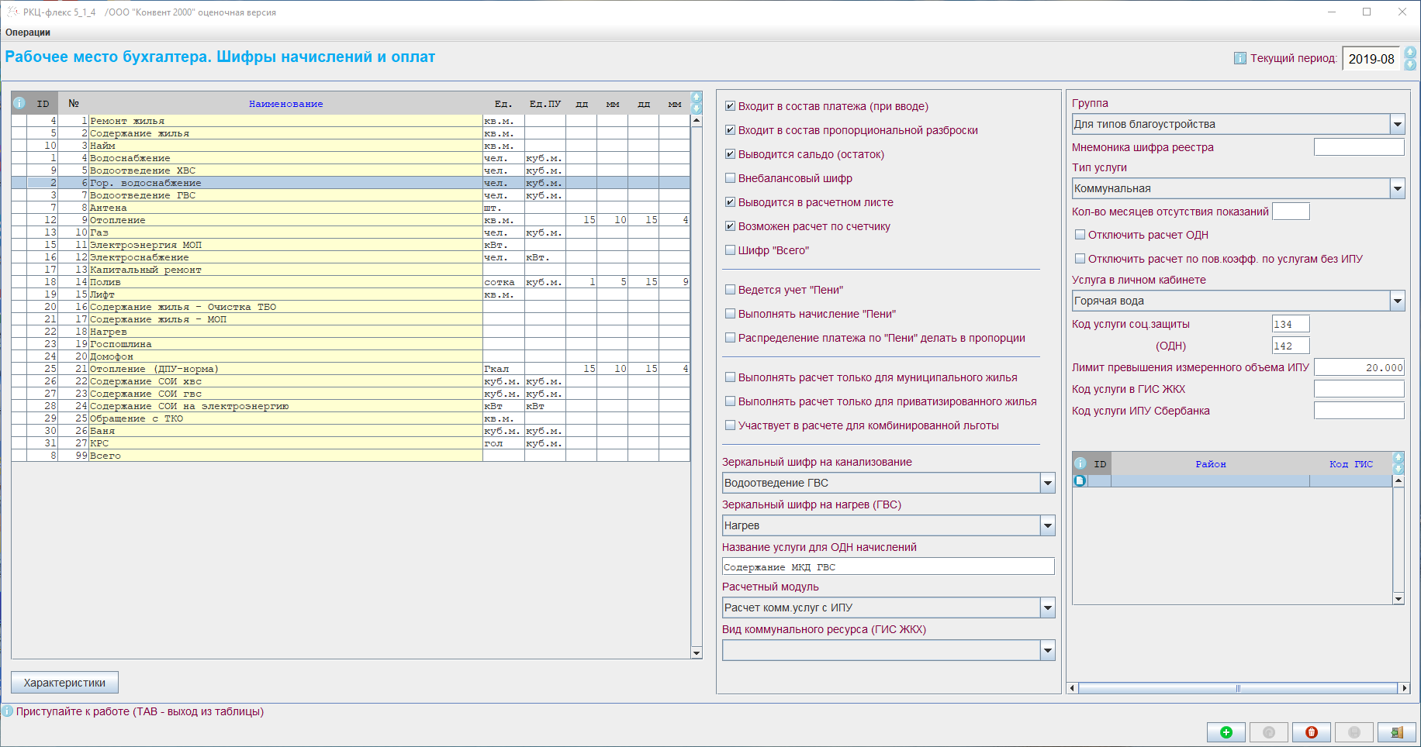Image resolution: width=1421 pixels, height=747 pixels.
Task: Click the Наименование column header
Action: tap(285, 104)
